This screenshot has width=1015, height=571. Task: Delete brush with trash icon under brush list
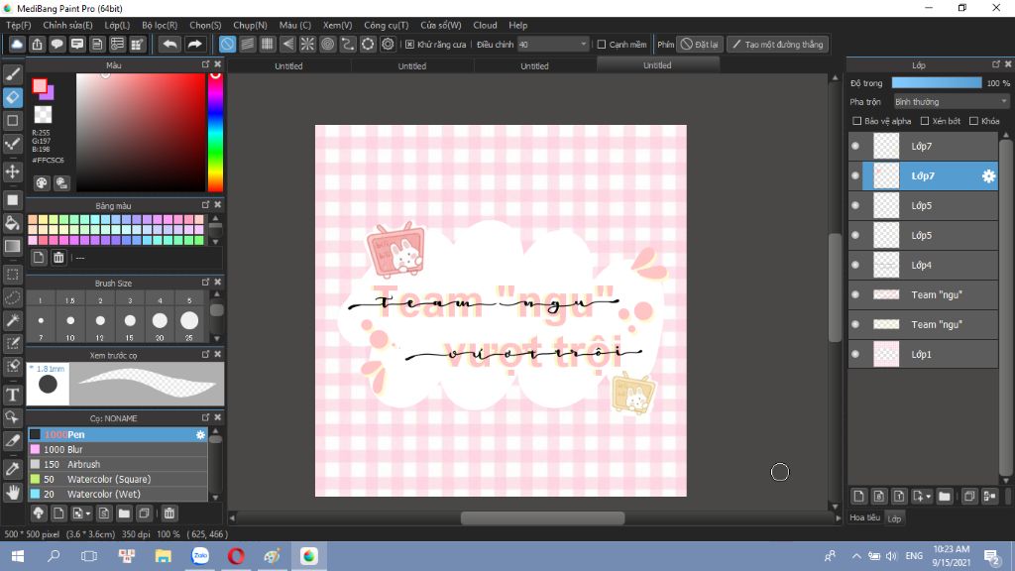pos(169,514)
